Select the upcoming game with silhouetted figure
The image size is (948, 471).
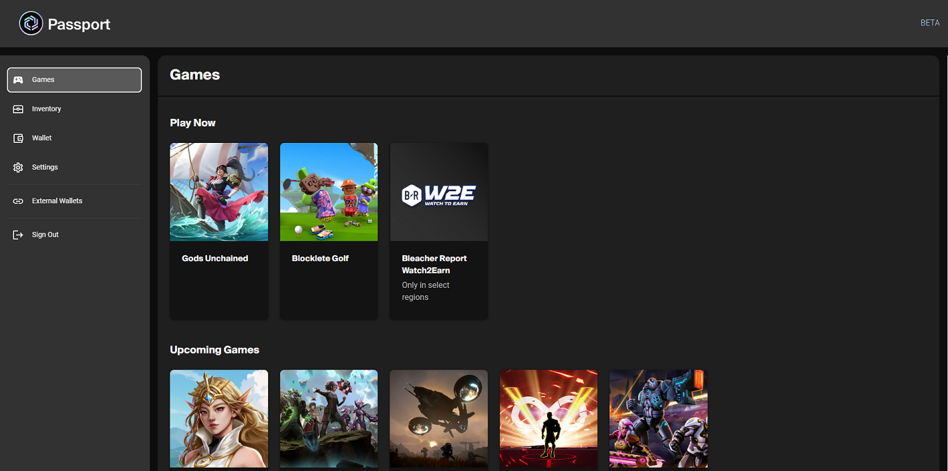pyautogui.click(x=549, y=419)
